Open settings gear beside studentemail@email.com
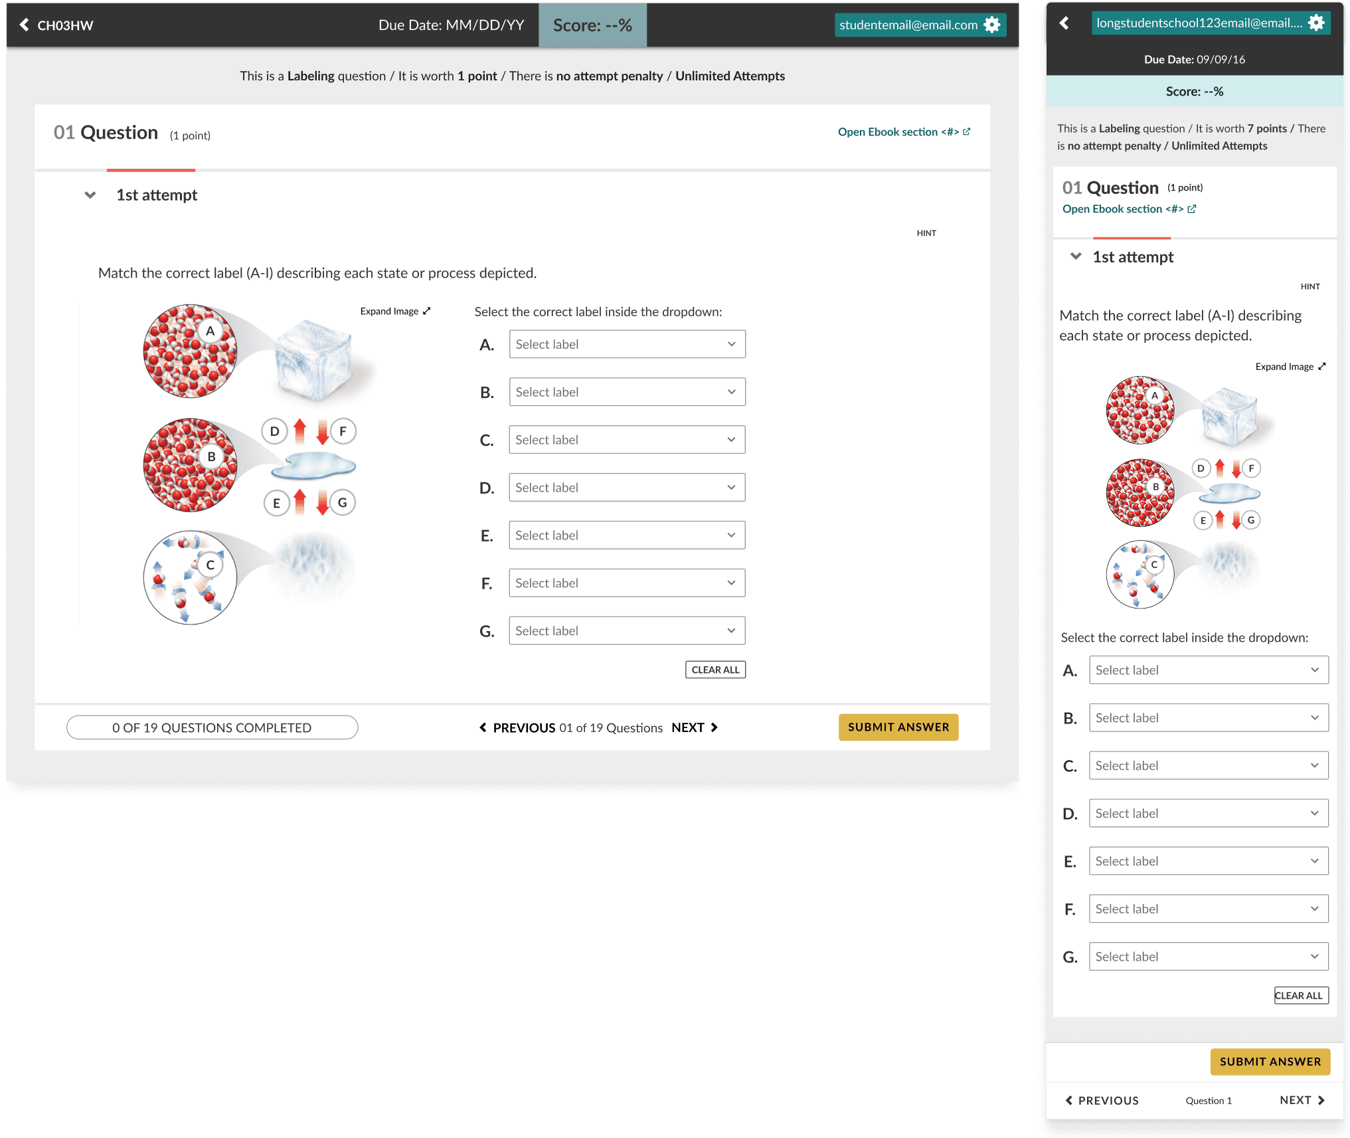 992,25
